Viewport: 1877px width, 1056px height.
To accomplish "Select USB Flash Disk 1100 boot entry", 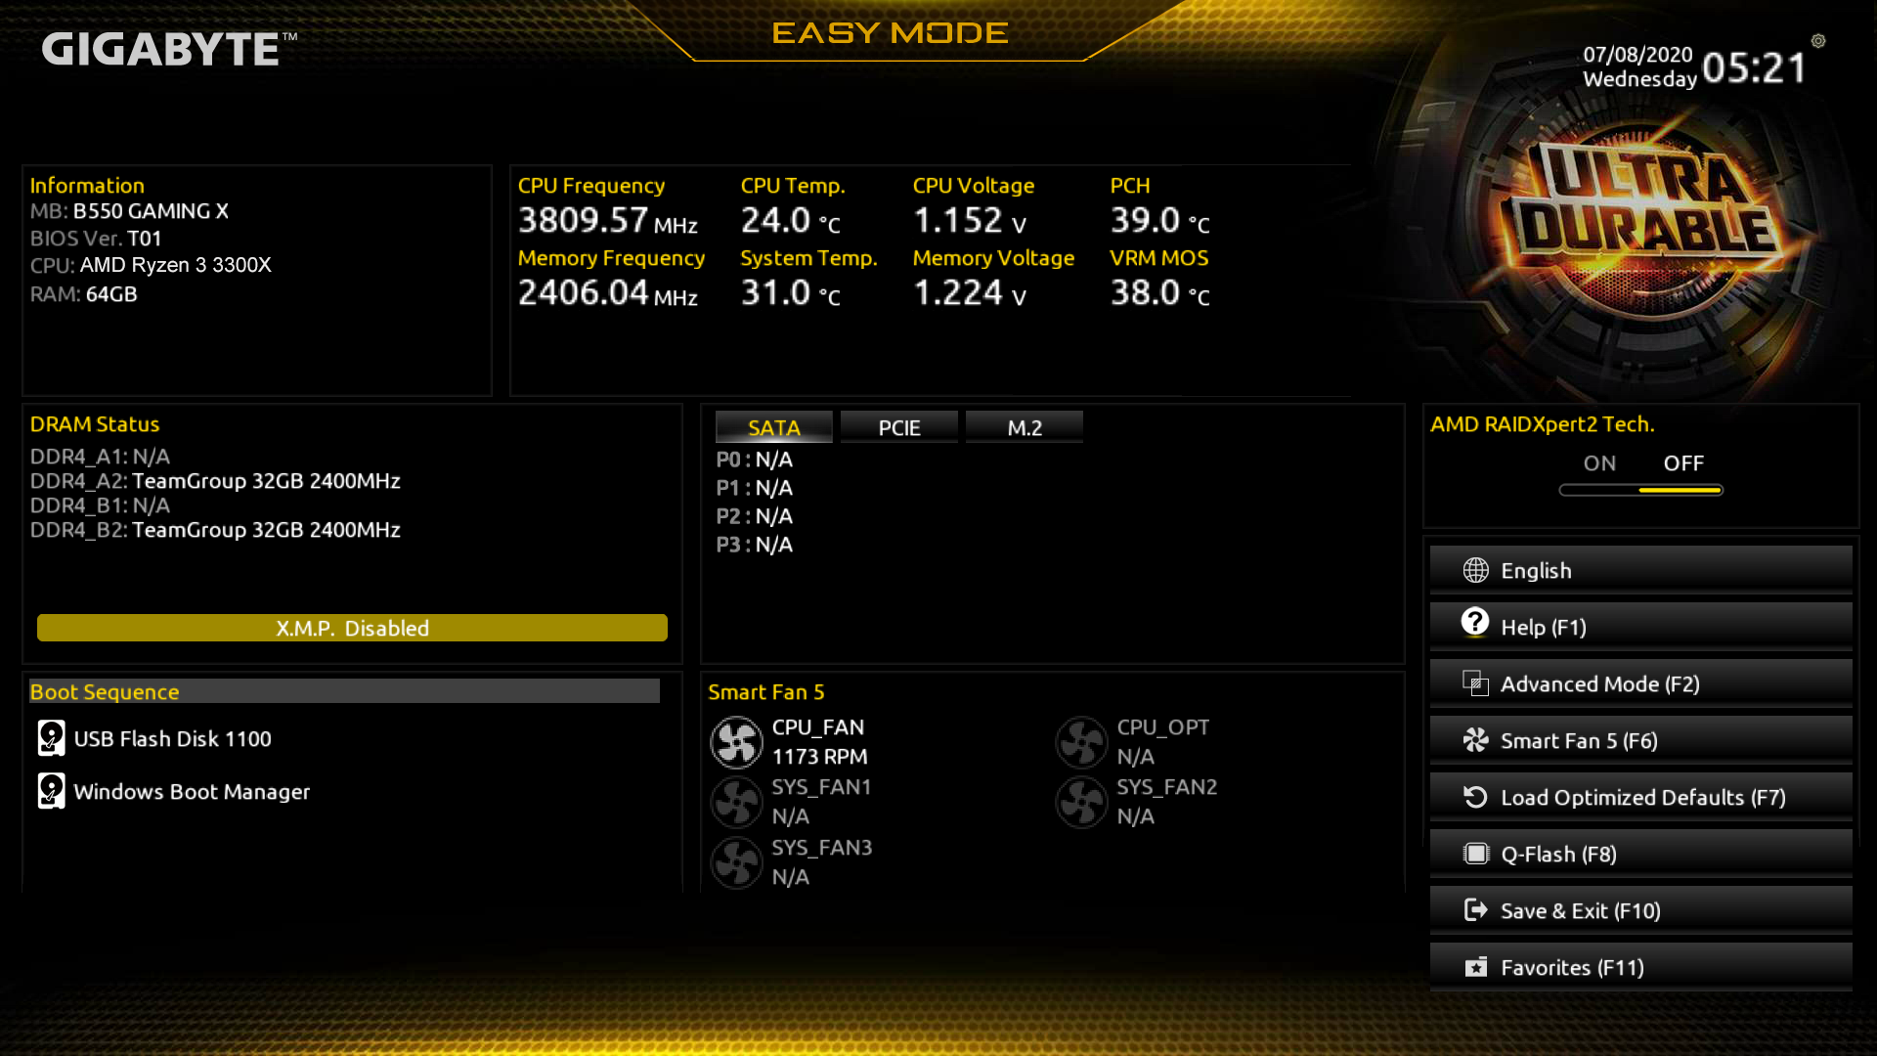I will (173, 739).
